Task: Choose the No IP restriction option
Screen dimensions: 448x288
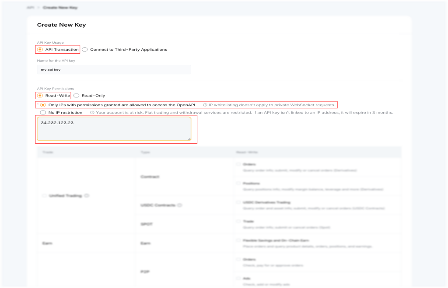Action: [x=43, y=112]
